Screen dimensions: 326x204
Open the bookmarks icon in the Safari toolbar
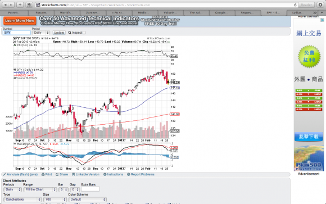pos(29,5)
